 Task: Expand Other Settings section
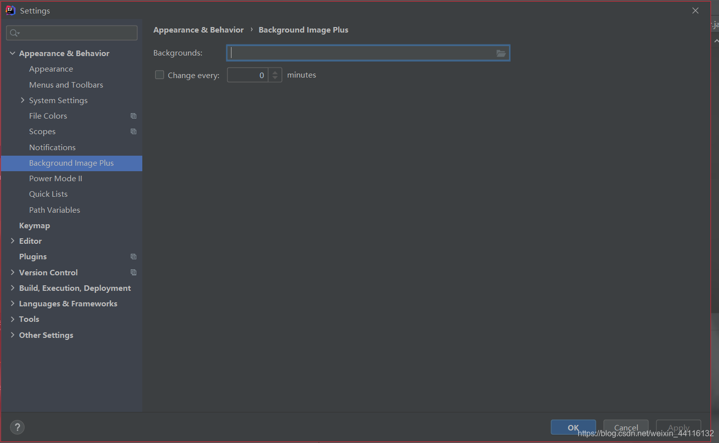click(13, 335)
